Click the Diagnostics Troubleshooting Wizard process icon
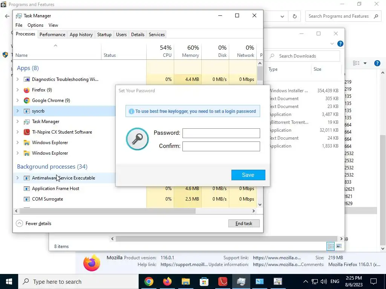This screenshot has height=289, width=386. 27,79
